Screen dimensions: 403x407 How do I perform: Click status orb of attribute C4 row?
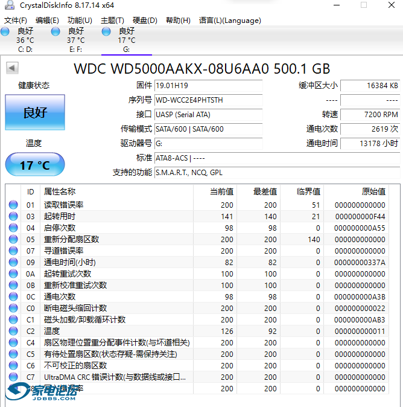point(13,342)
